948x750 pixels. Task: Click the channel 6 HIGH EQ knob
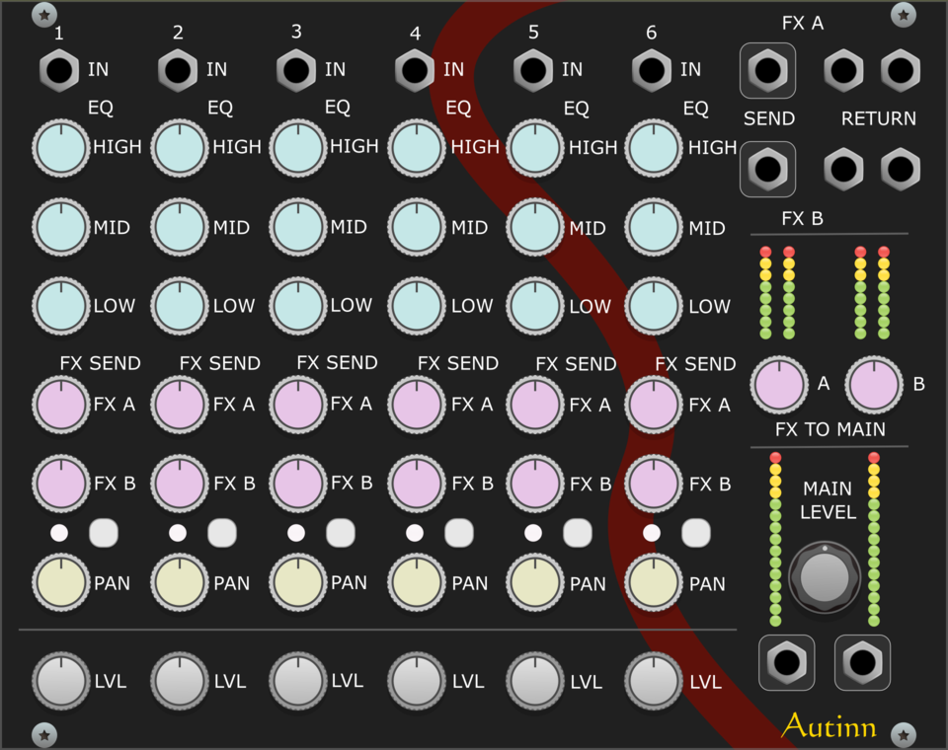(654, 148)
